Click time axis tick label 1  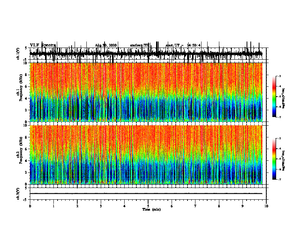click(x=53, y=206)
